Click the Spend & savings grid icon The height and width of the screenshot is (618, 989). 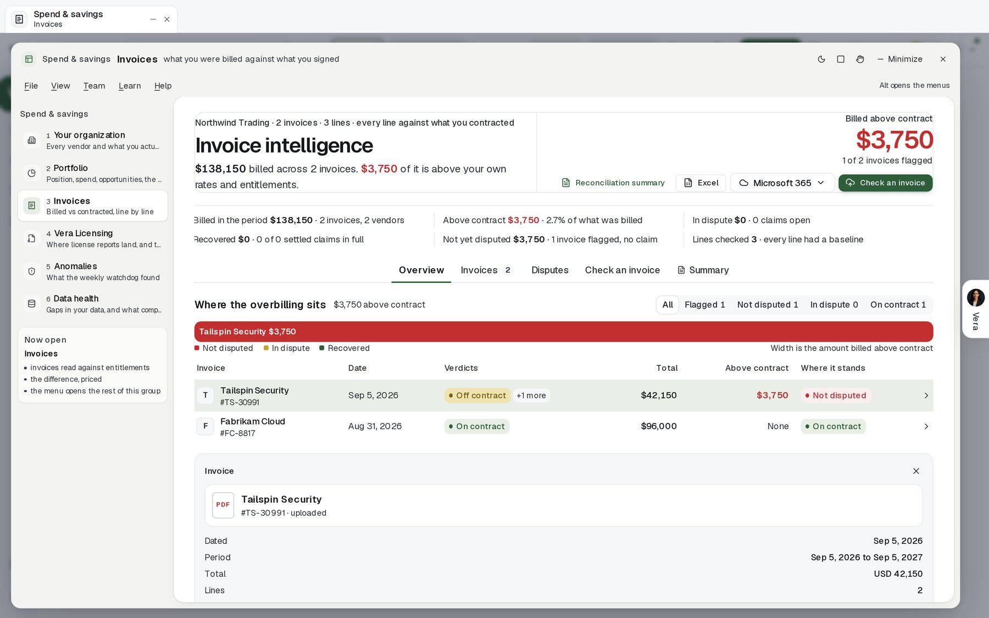pyautogui.click(x=29, y=59)
